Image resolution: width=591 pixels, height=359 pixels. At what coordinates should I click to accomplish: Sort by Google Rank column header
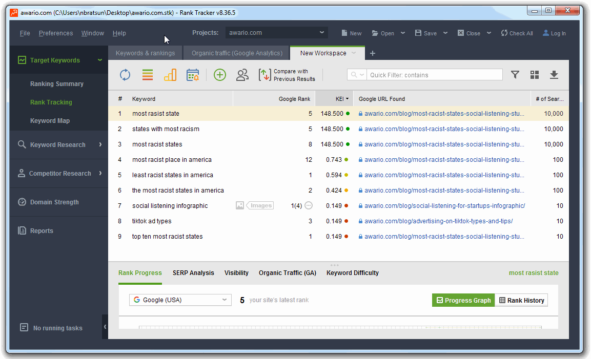[x=274, y=99]
